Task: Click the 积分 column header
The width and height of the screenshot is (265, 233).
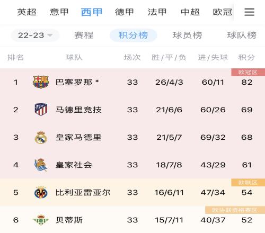Action: point(246,57)
